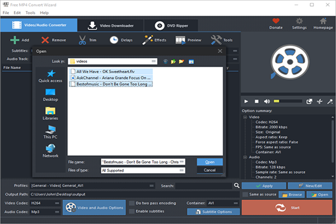Select This PC in the dialog sidebar
Viewport: 336px width, 224px height.
pyautogui.click(x=50, y=131)
